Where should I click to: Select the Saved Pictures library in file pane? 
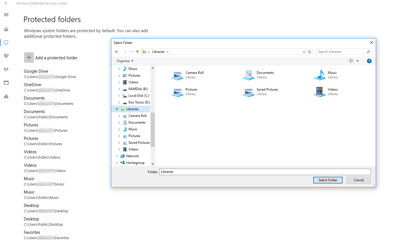260,92
